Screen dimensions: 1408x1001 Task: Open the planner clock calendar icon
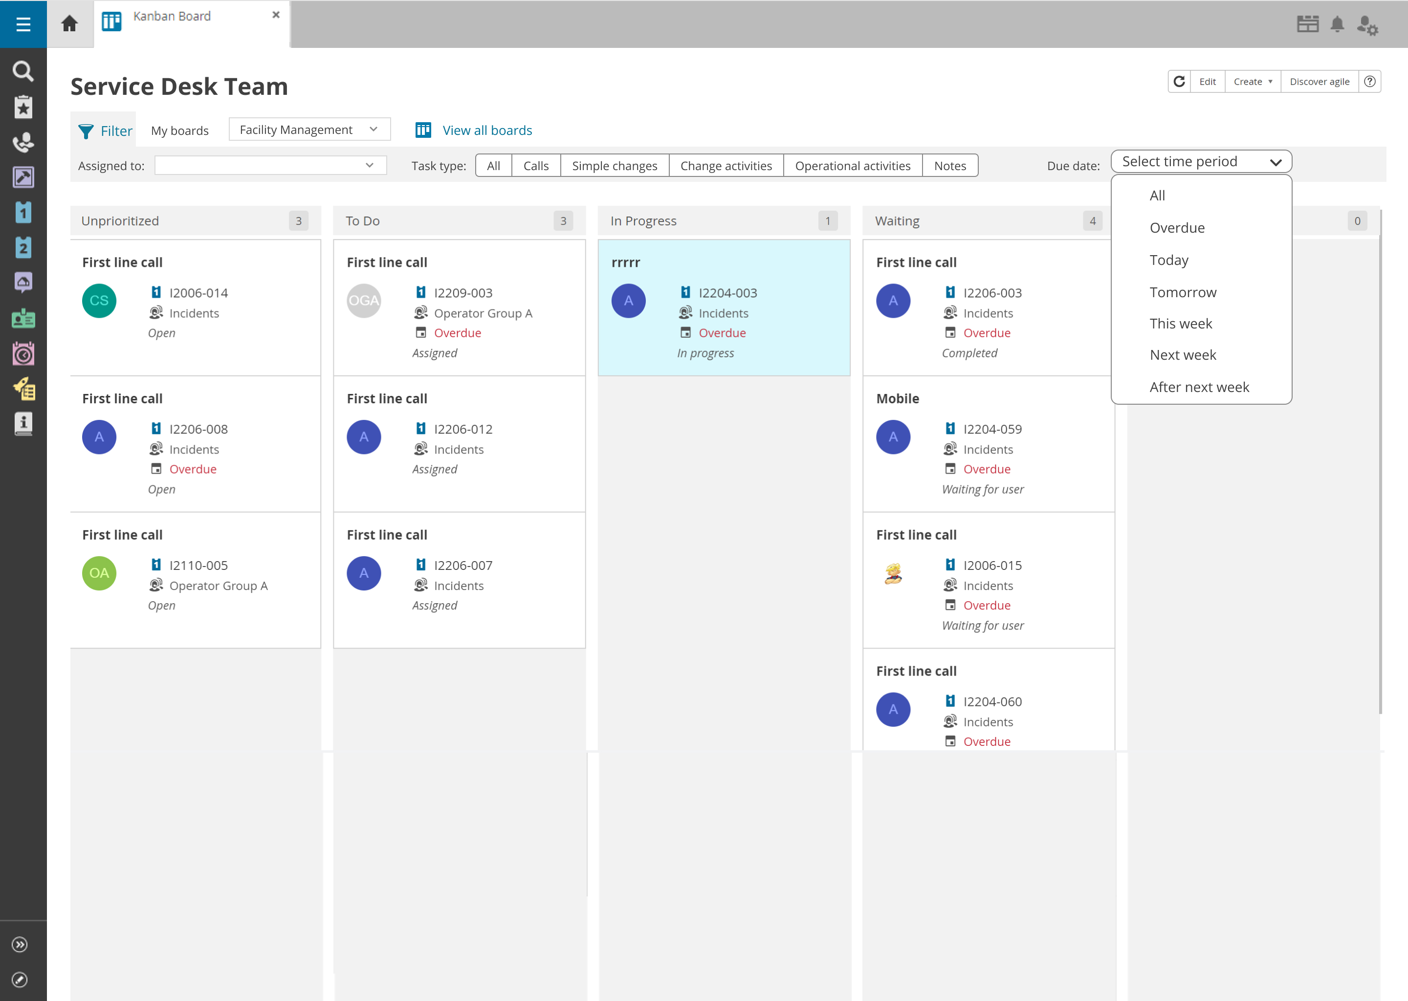tap(23, 353)
